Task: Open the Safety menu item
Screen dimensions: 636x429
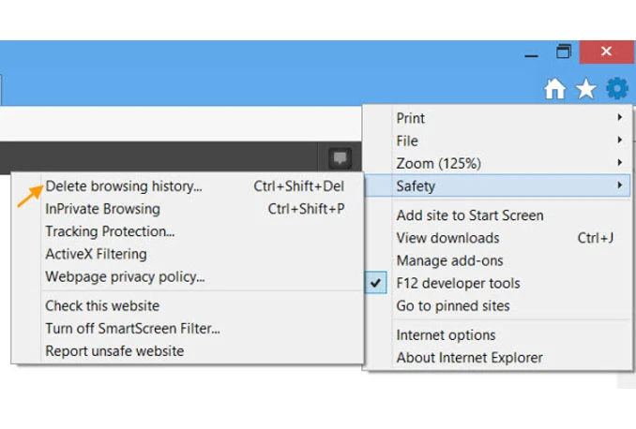Action: pyautogui.click(x=498, y=186)
